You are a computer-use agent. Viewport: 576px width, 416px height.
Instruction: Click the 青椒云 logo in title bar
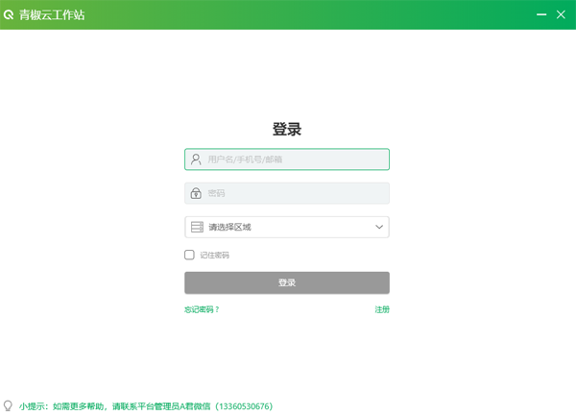pos(10,14)
